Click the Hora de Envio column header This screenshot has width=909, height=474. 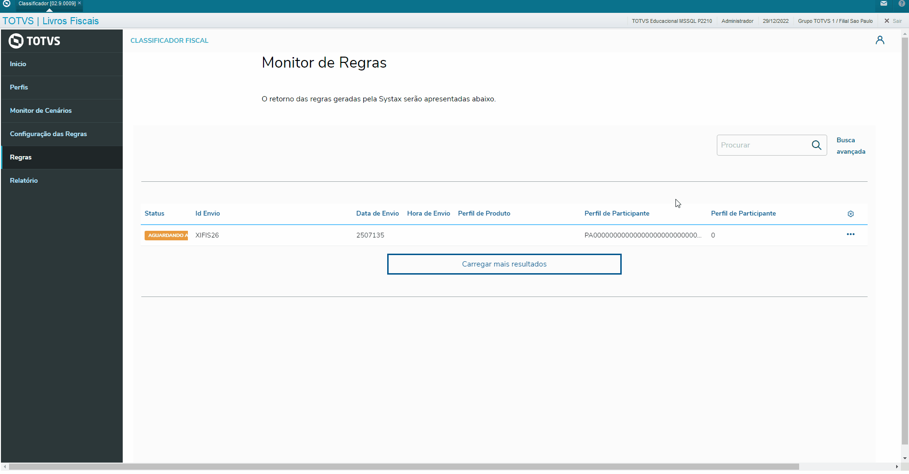point(429,214)
